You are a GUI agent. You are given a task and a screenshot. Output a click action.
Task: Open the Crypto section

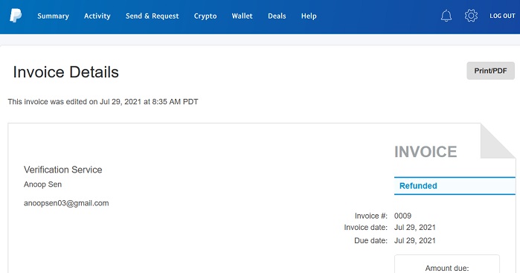point(205,16)
